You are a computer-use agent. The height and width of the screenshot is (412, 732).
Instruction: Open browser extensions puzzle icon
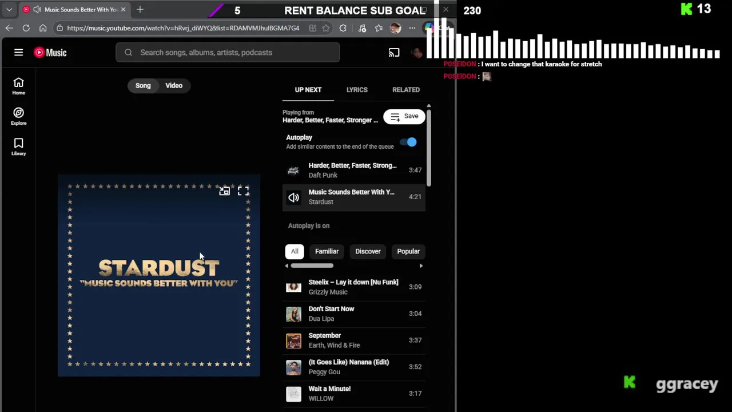click(343, 28)
